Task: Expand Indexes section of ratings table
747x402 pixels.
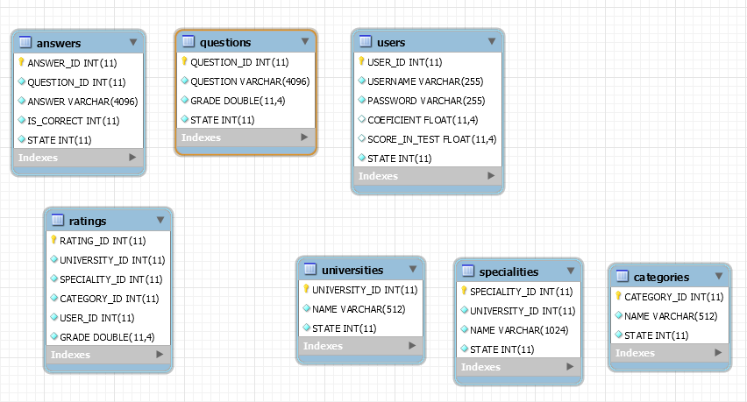Action: coord(160,354)
